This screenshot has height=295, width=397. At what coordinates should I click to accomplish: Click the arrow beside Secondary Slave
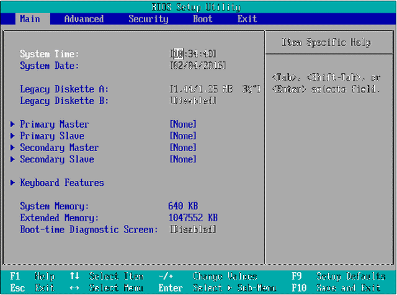(12, 159)
